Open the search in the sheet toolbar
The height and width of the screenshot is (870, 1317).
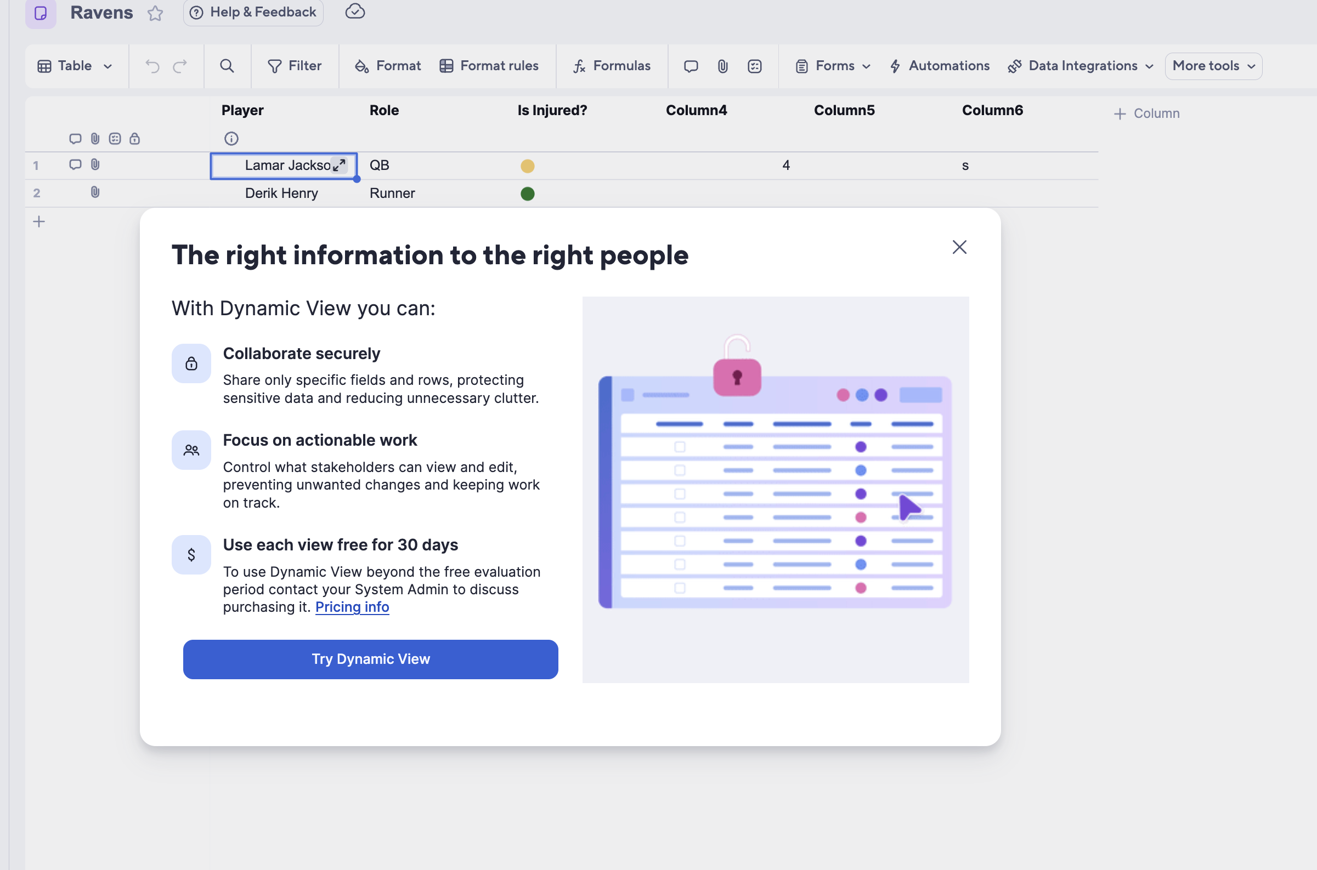pos(227,66)
